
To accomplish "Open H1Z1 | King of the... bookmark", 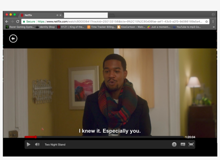I will click(71, 27).
